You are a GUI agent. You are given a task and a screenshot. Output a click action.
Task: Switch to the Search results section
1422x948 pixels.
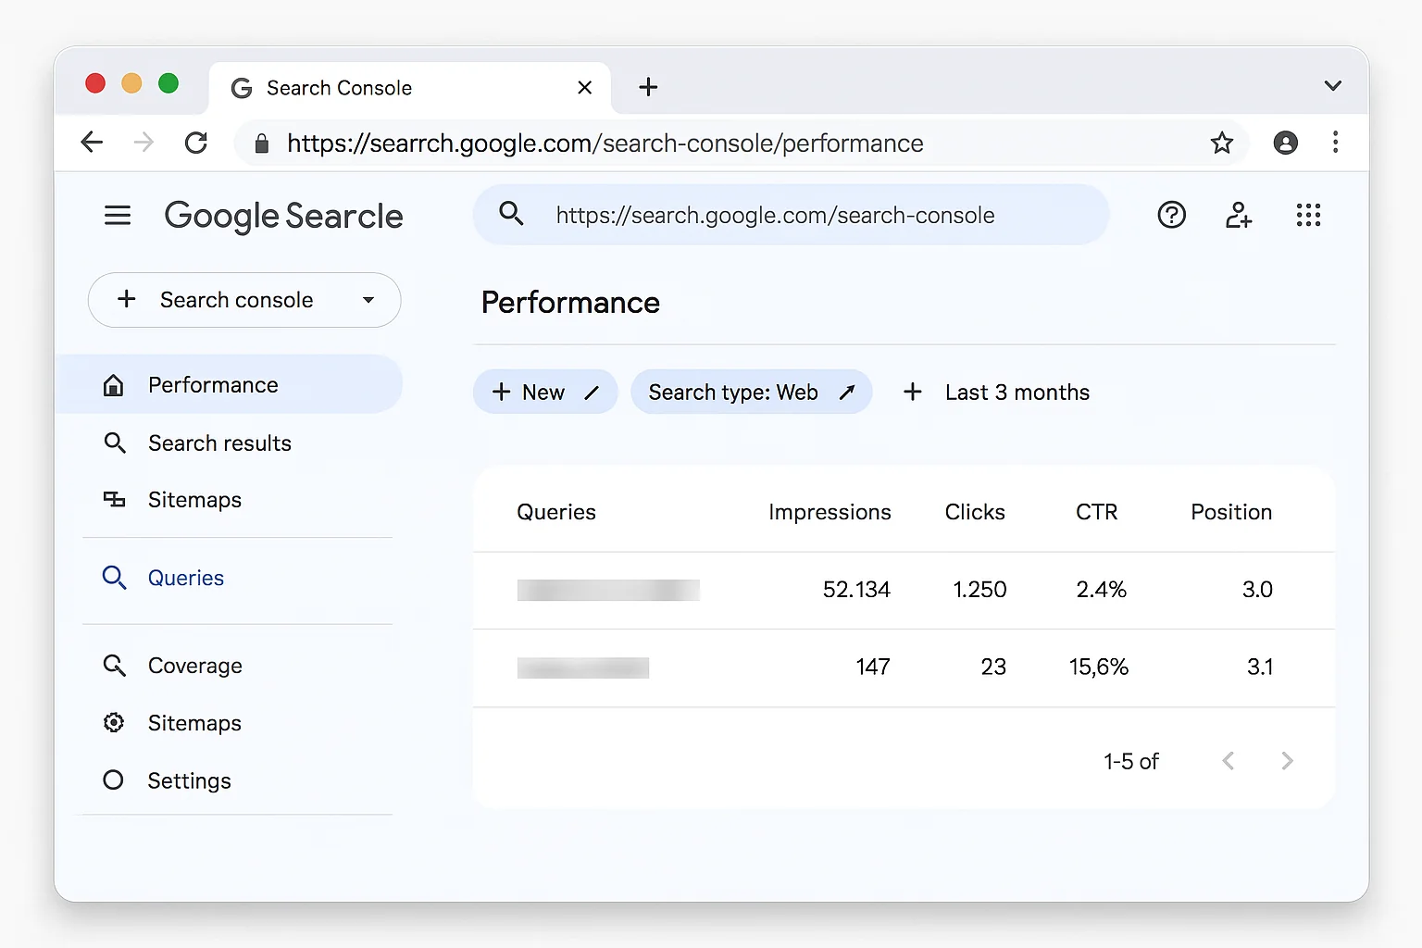[219, 443]
